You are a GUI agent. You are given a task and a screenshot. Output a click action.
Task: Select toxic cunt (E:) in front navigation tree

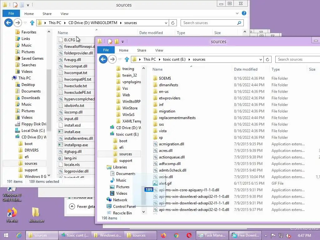click(x=125, y=134)
